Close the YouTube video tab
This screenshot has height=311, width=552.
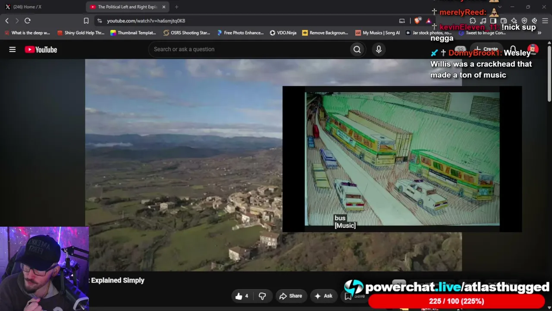164,7
